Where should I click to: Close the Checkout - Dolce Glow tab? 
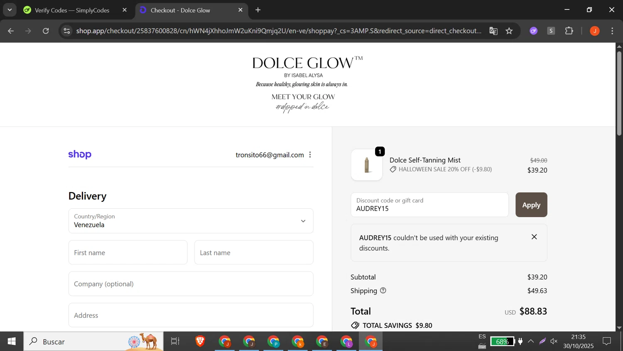(x=240, y=10)
